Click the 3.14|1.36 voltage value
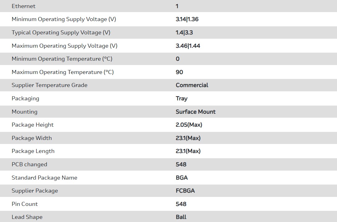Image resolution: width=337 pixels, height=222 pixels. 187,19
